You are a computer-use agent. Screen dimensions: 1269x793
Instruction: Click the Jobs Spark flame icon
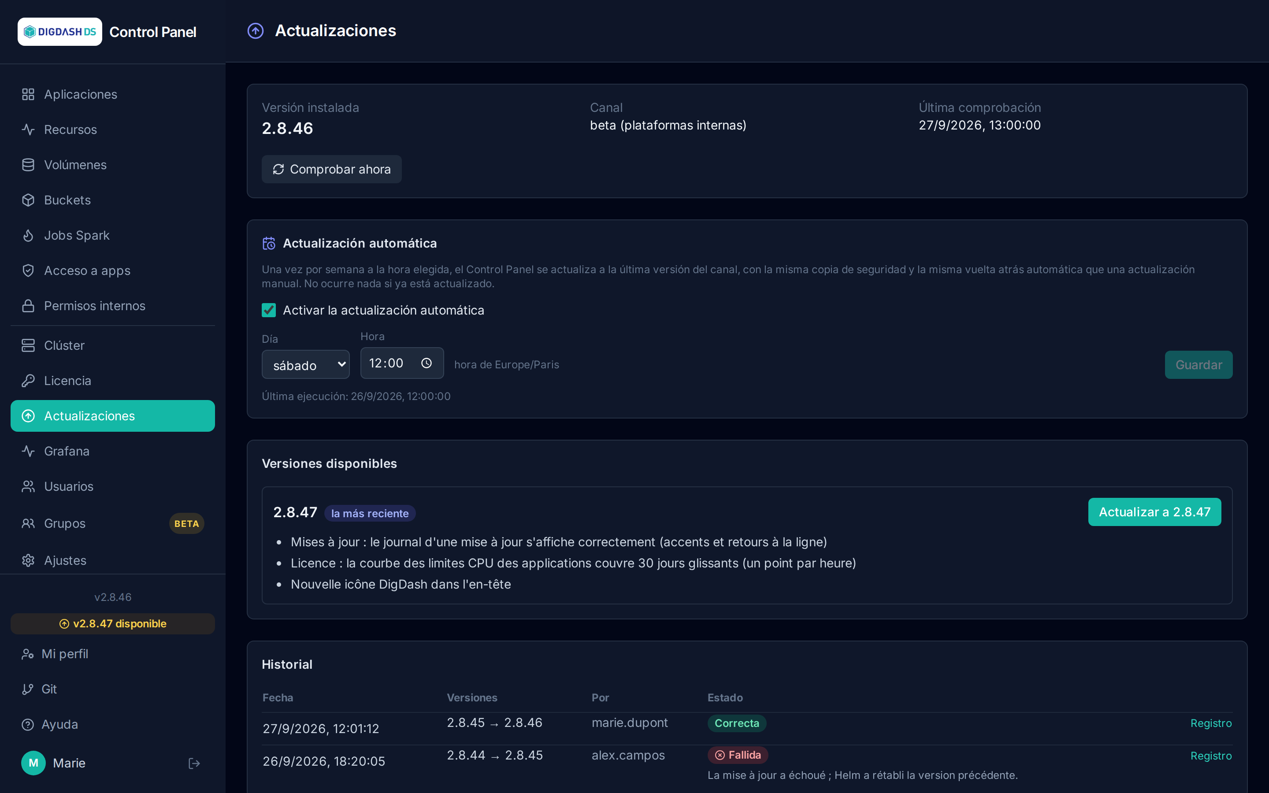tap(28, 236)
